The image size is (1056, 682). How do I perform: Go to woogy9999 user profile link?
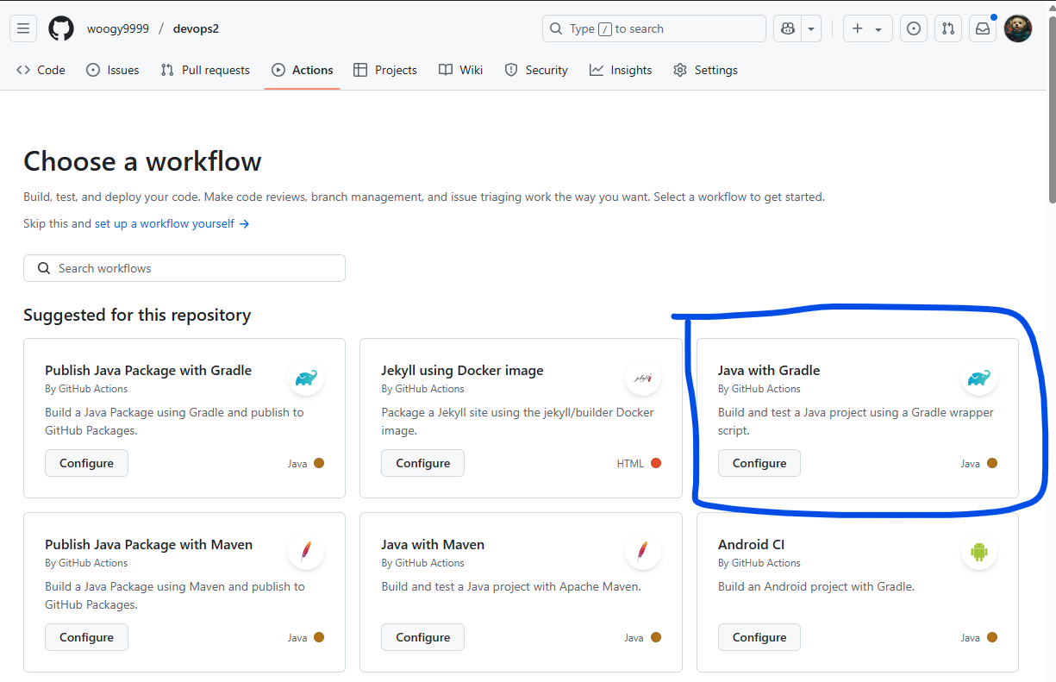coord(118,28)
